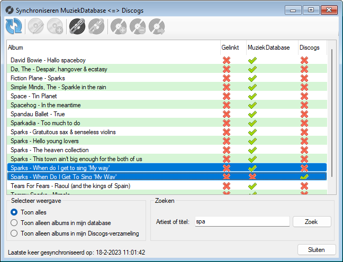
Task: Select Sparks - Hello young lovers
Action: coord(167,141)
